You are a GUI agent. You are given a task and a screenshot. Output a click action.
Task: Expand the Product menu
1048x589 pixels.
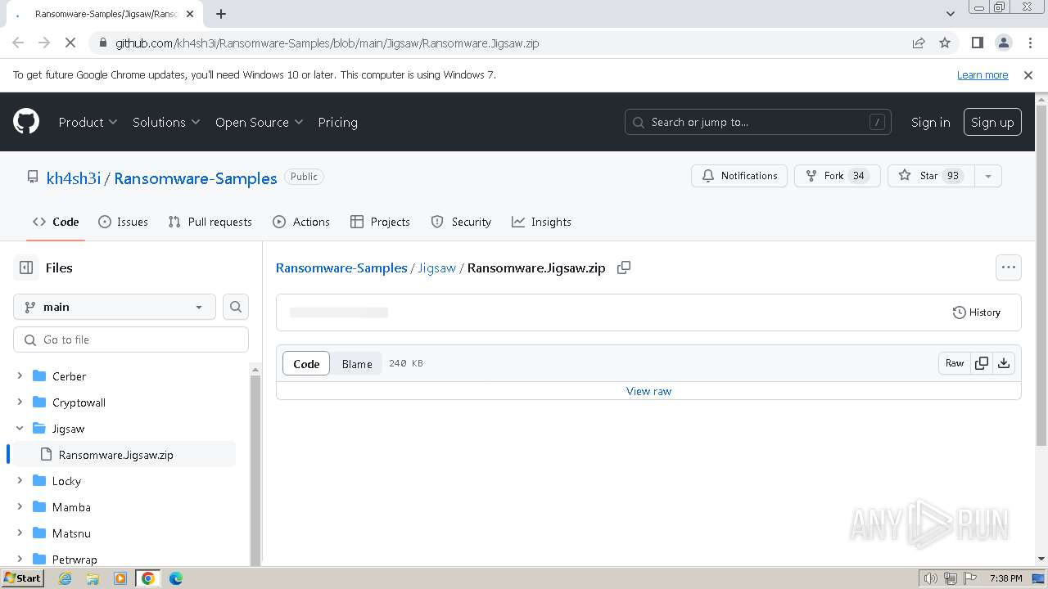[x=88, y=122]
